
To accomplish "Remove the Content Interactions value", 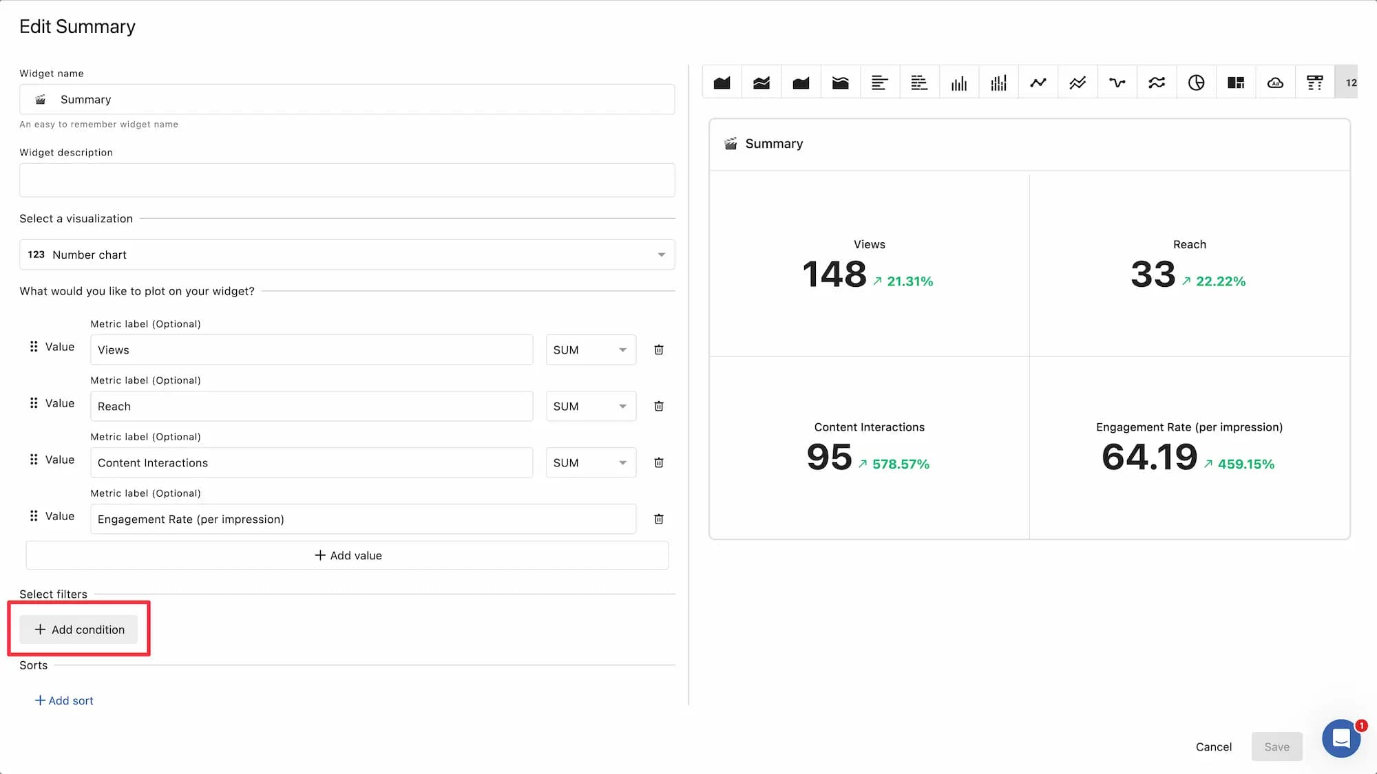I will point(658,462).
